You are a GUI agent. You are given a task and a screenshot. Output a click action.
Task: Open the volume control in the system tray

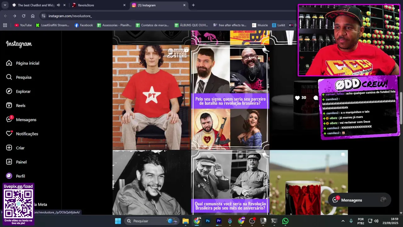[x=377, y=221]
